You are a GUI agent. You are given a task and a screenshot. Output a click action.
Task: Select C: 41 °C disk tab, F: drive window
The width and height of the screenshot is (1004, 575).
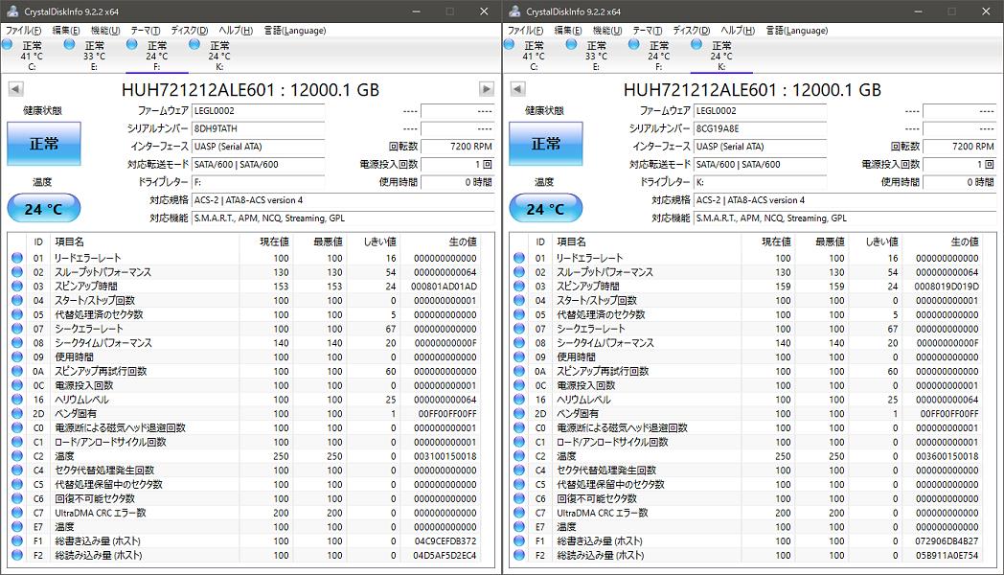[x=32, y=55]
